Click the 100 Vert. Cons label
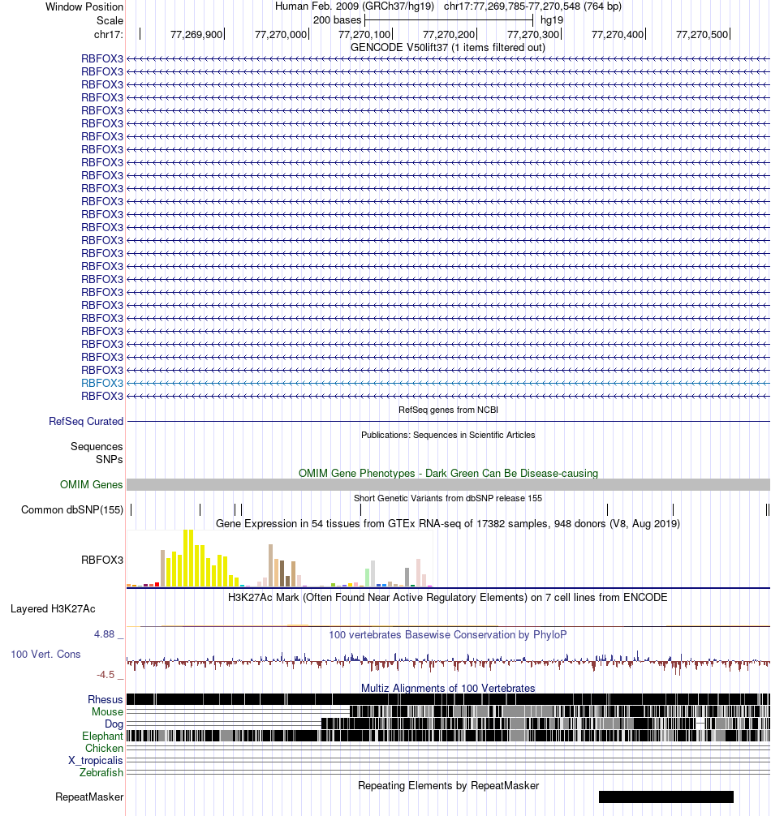 (x=45, y=654)
